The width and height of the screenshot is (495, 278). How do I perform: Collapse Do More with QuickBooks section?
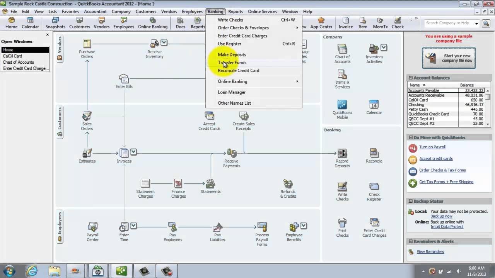pyautogui.click(x=411, y=137)
